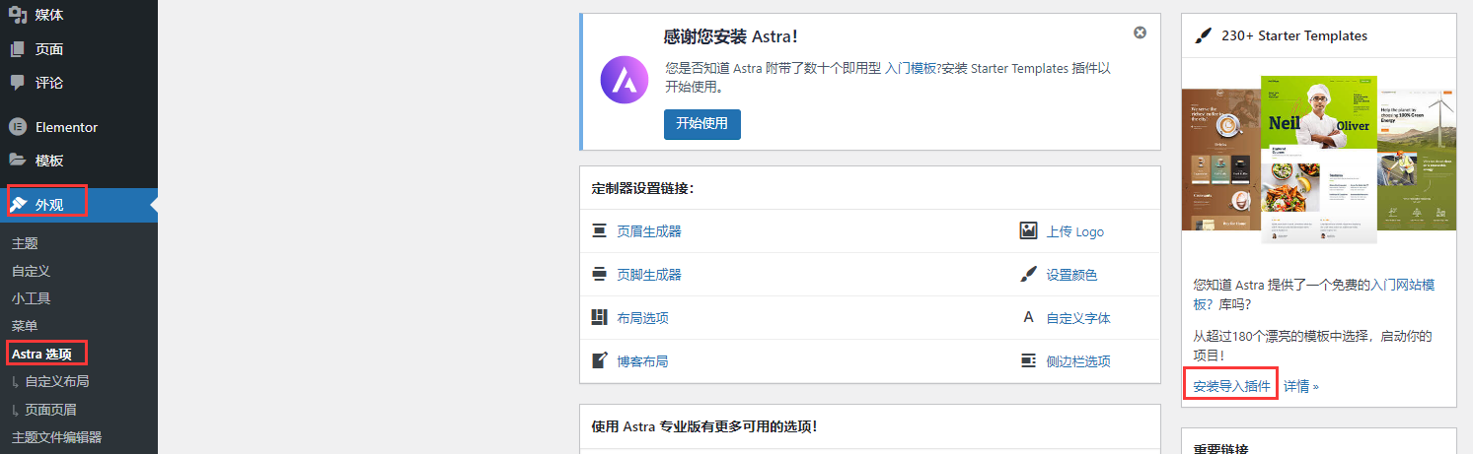This screenshot has width=1473, height=454.
Task: Follow the 入门模板 link in notice
Action: pos(911,69)
